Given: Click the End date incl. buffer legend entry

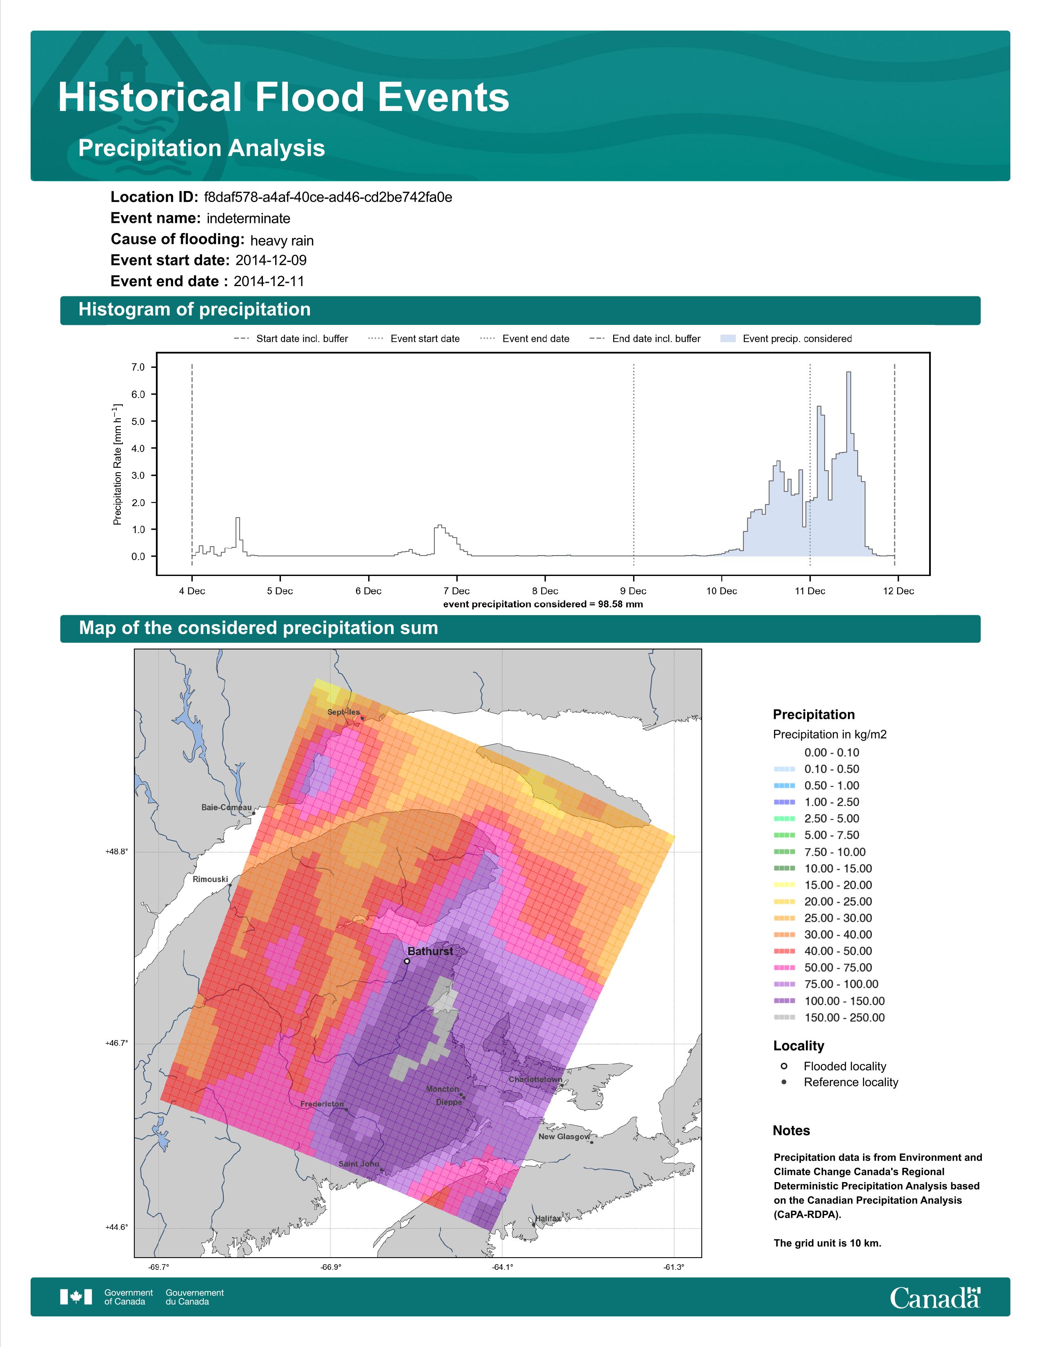Looking at the screenshot, I should pyautogui.click(x=645, y=339).
